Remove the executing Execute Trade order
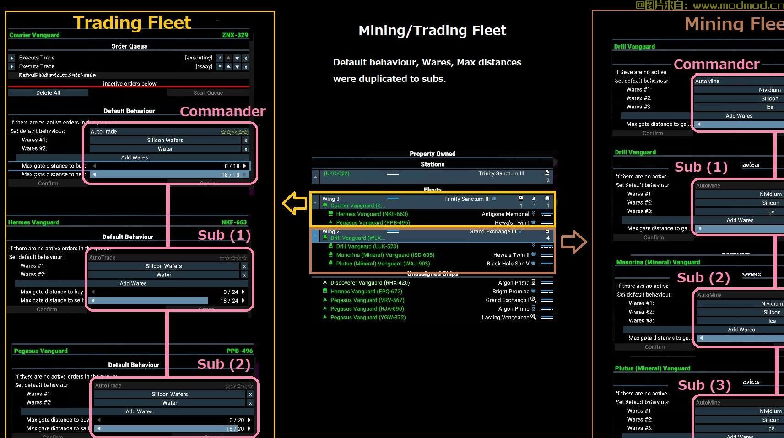784x438 pixels. [246, 58]
